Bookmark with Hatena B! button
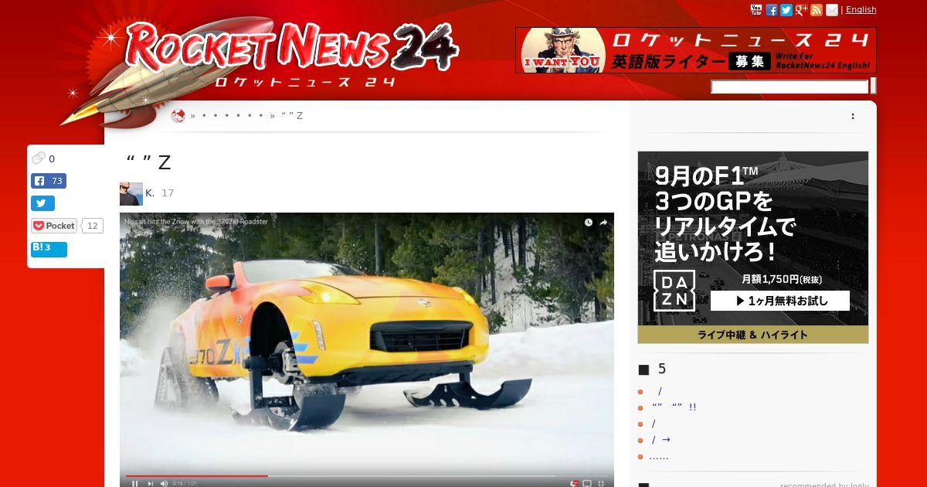The width and height of the screenshot is (927, 487). pyautogui.click(x=49, y=249)
